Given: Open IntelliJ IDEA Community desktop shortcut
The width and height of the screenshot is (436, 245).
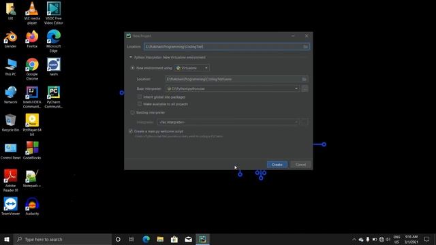Looking at the screenshot, I should point(32,97).
